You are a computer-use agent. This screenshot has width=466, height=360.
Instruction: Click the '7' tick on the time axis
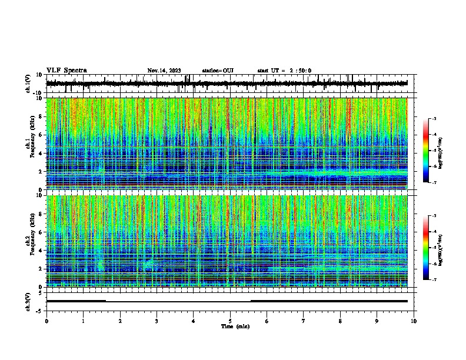coord(304,321)
